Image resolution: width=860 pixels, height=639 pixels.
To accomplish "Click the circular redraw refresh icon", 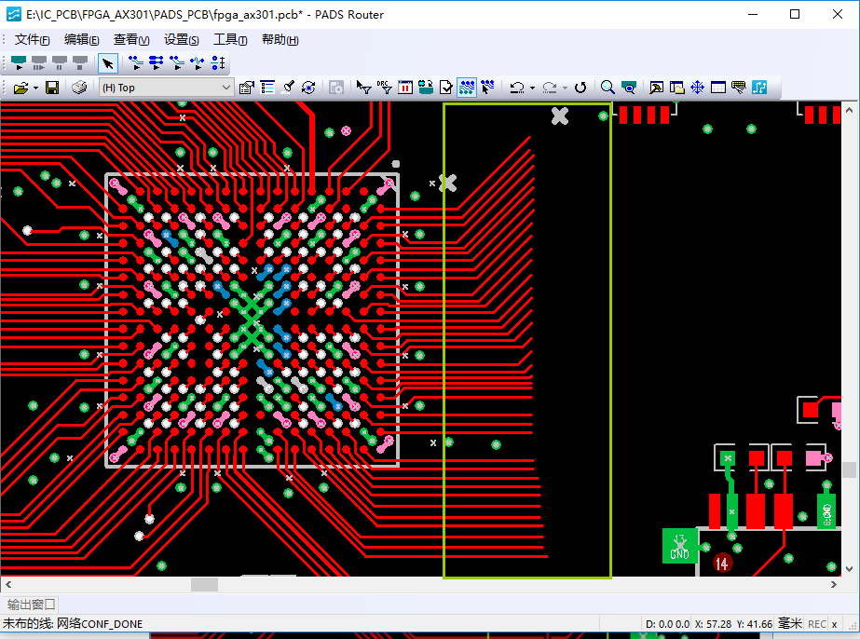I will point(580,88).
